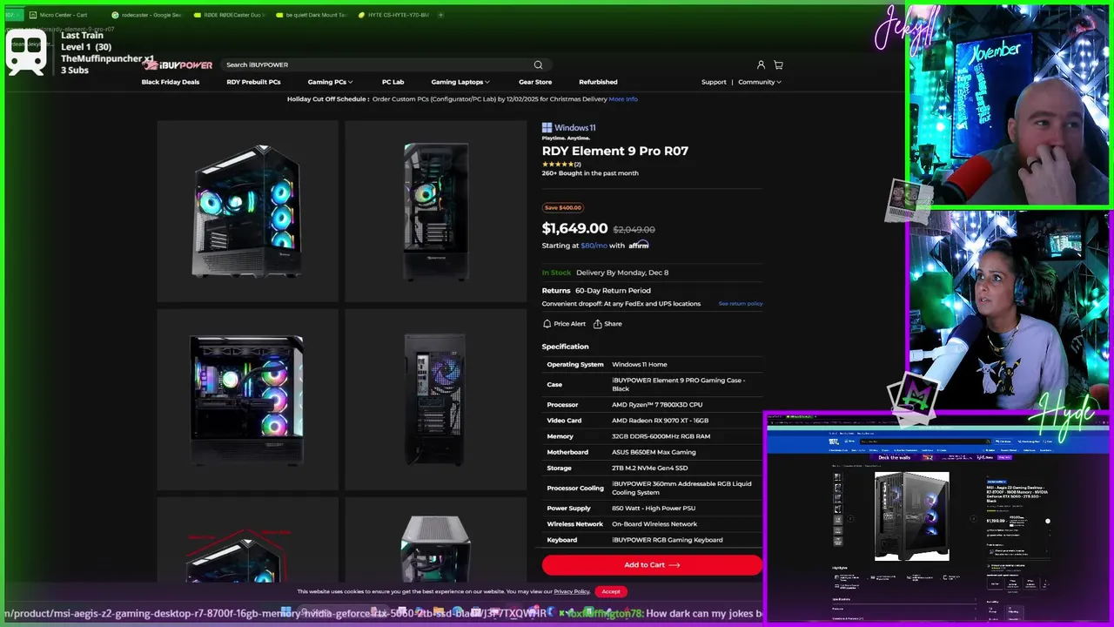Open the Gear Store
1114x627 pixels.
tap(535, 82)
